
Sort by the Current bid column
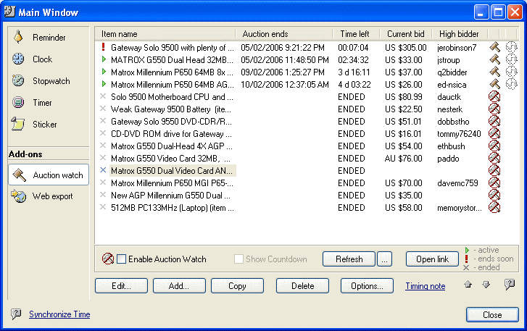click(x=406, y=34)
